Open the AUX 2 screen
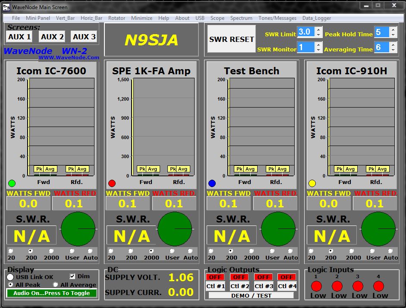This screenshot has height=308, width=406. (x=52, y=37)
